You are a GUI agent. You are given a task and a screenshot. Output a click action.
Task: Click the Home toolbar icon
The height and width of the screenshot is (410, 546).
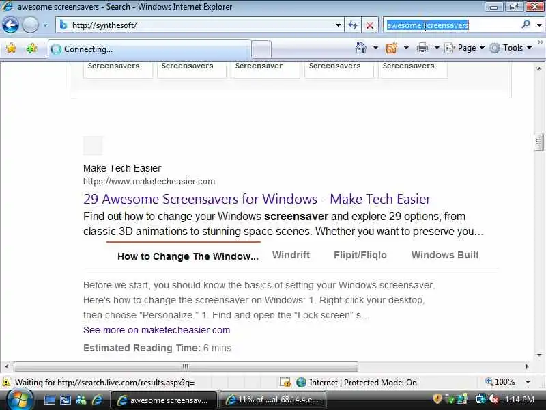[x=361, y=48]
